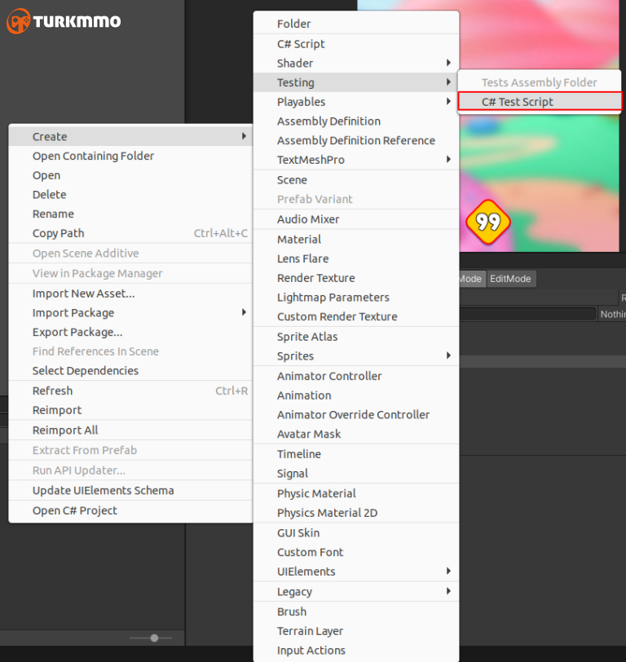Click Reimport entry
This screenshot has width=626, height=662.
130,410
